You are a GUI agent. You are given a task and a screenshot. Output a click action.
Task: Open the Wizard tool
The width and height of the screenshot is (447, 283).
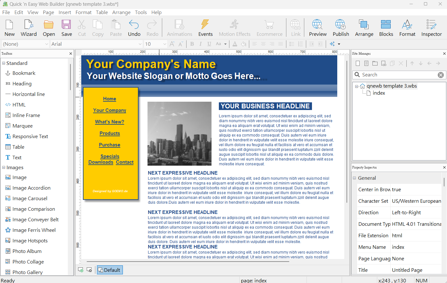[28, 28]
